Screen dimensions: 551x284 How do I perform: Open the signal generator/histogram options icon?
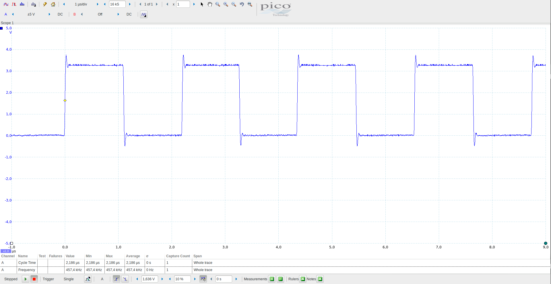pyautogui.click(x=34, y=4)
